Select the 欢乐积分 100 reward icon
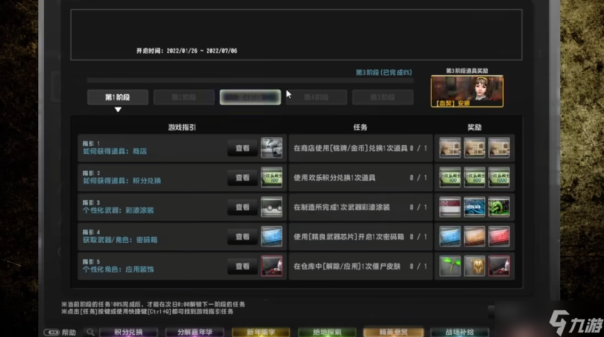Screen dimensions: 604x337 450,177
